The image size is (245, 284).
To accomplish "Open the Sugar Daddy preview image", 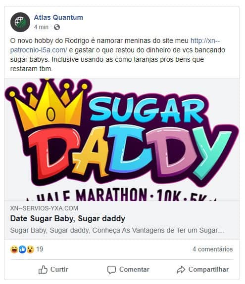I will pos(122,140).
